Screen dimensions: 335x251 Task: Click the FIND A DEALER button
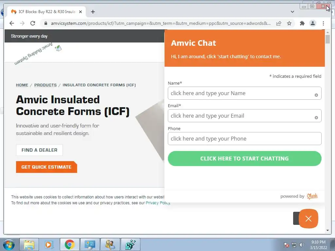(x=39, y=150)
